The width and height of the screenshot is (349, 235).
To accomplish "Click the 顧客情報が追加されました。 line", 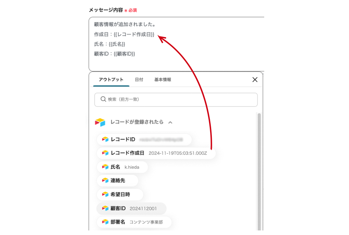I will [125, 24].
